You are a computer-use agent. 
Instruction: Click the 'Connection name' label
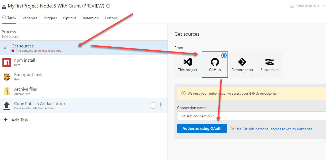(x=192, y=108)
